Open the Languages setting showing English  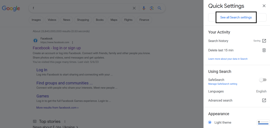(x=237, y=91)
